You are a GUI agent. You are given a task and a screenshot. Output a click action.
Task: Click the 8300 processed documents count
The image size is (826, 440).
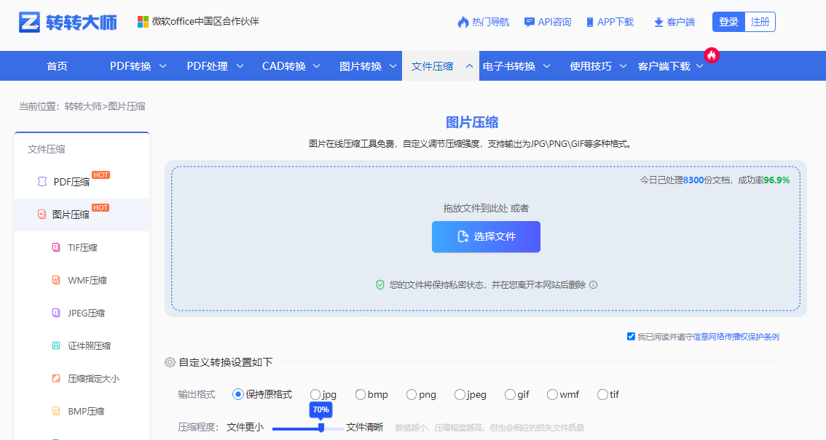click(x=693, y=180)
